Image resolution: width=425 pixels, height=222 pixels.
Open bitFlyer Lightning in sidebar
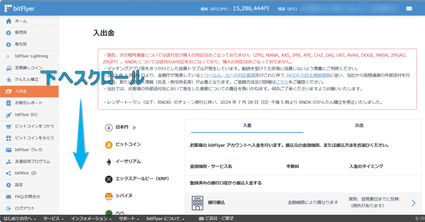29,56
